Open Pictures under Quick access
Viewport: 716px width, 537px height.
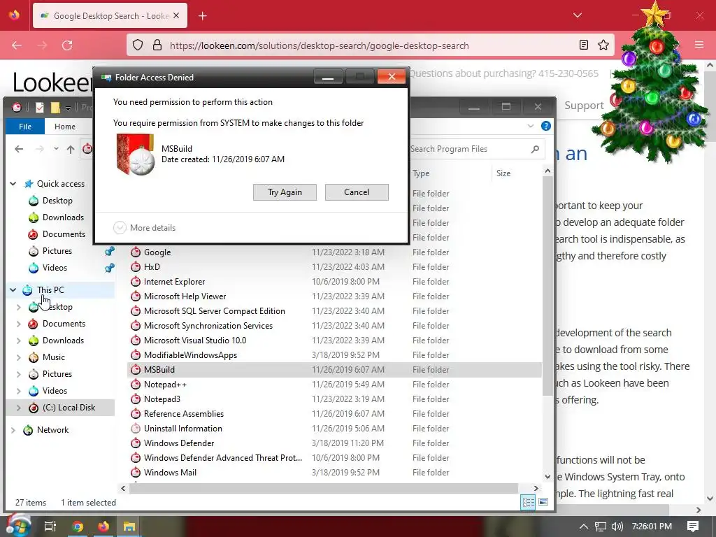[x=57, y=251]
